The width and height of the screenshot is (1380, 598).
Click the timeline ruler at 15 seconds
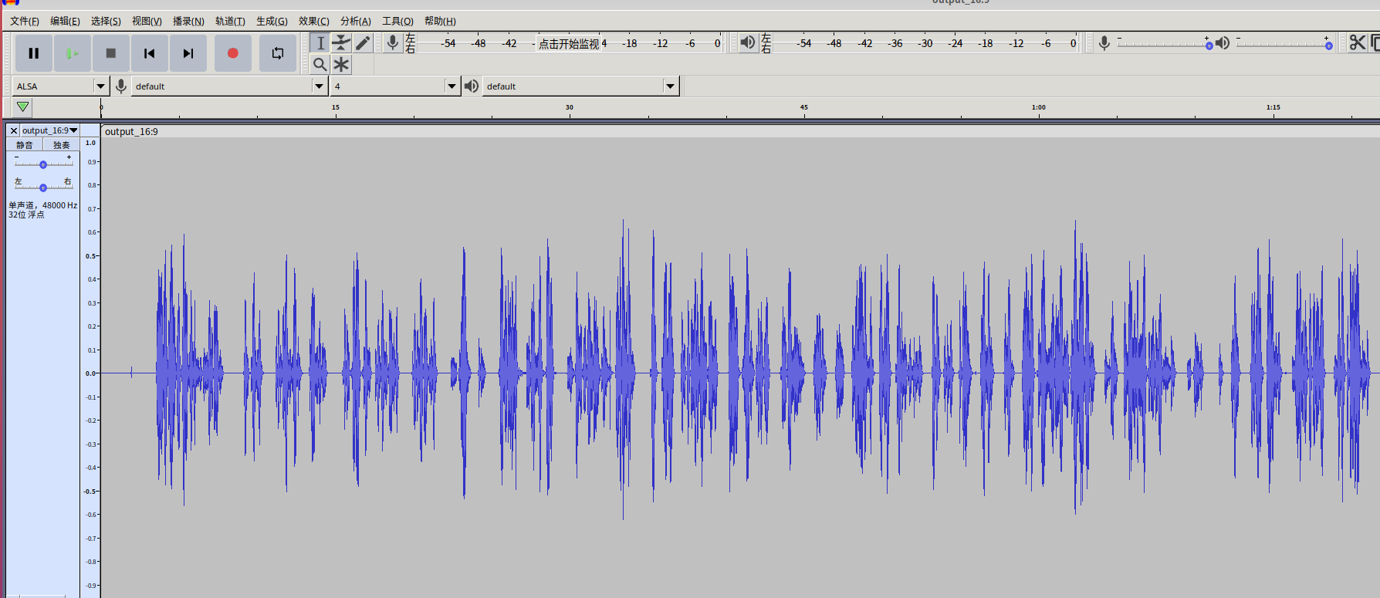point(335,108)
